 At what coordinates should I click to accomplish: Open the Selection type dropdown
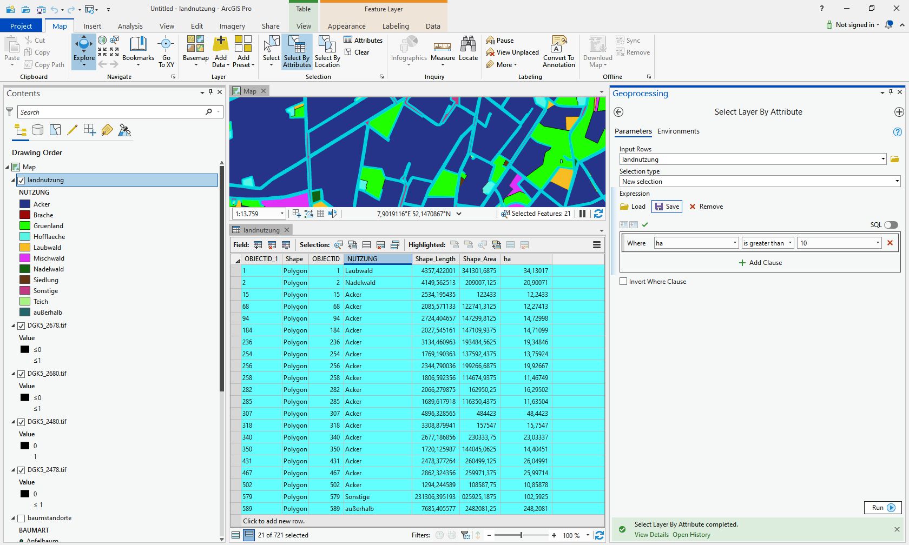[x=897, y=182]
